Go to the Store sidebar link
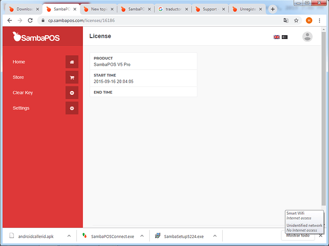 point(18,77)
